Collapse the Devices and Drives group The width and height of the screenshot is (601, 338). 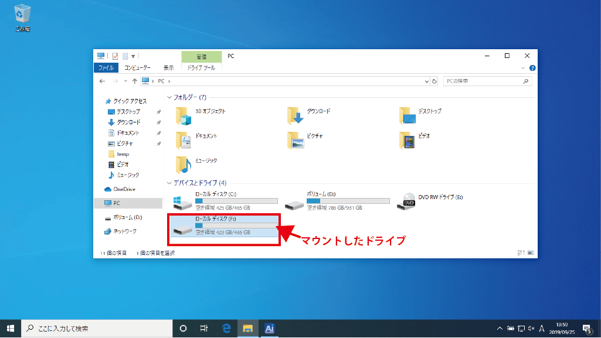click(x=169, y=183)
